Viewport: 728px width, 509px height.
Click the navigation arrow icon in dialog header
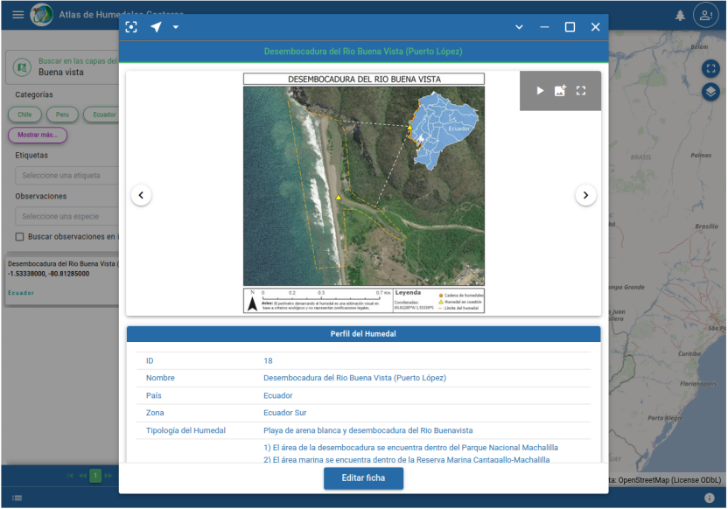[156, 27]
